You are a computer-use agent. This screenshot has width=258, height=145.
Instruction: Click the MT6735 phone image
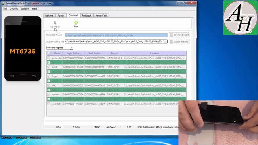(x=23, y=48)
